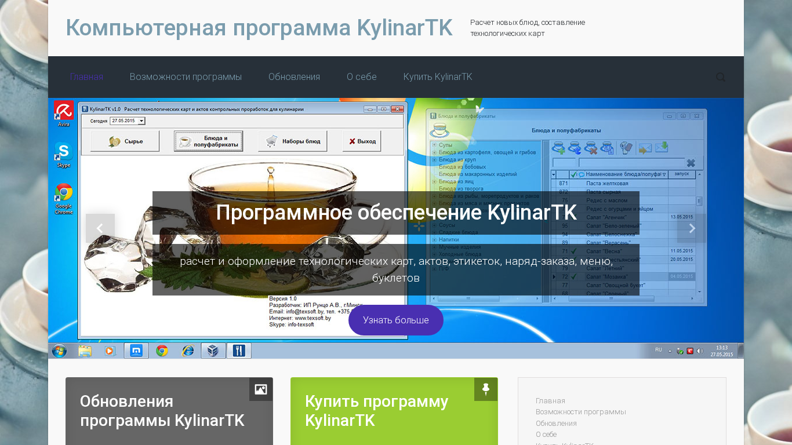Open Возможности программы in top navigation

tap(186, 77)
